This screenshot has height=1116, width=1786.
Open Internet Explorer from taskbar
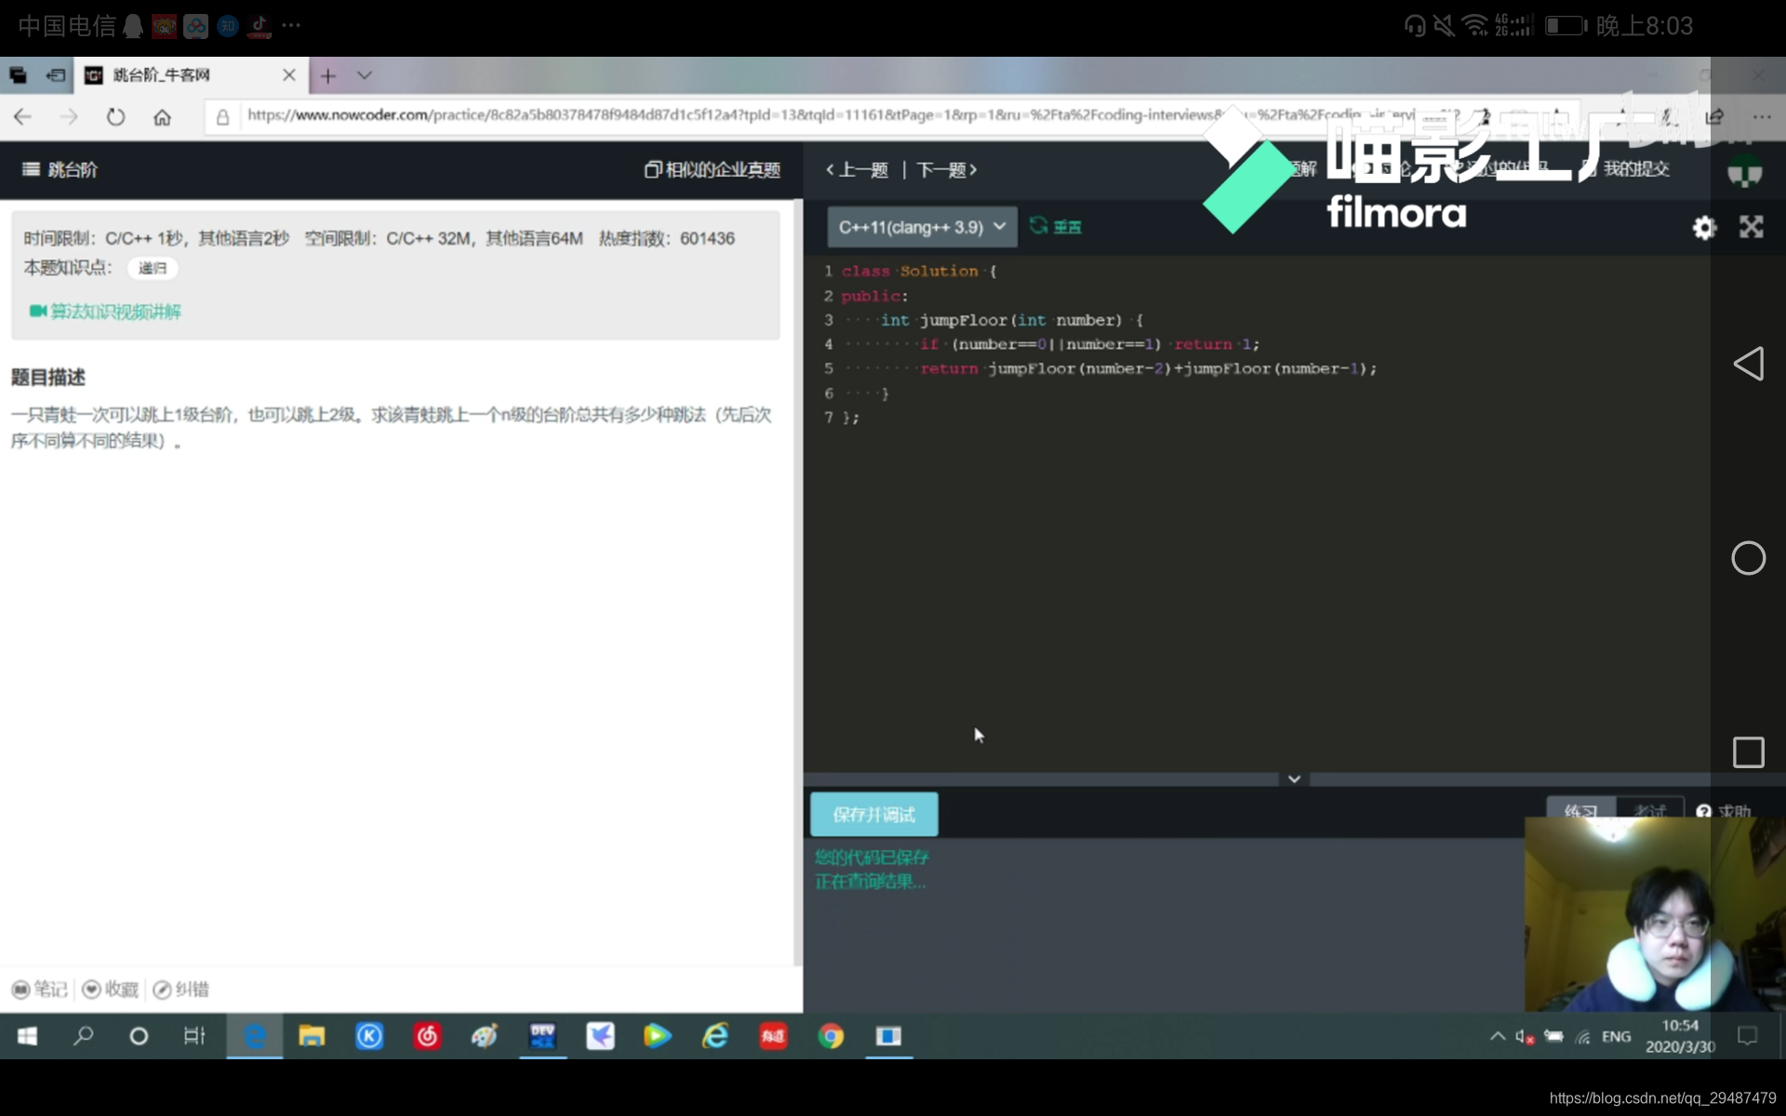(715, 1036)
